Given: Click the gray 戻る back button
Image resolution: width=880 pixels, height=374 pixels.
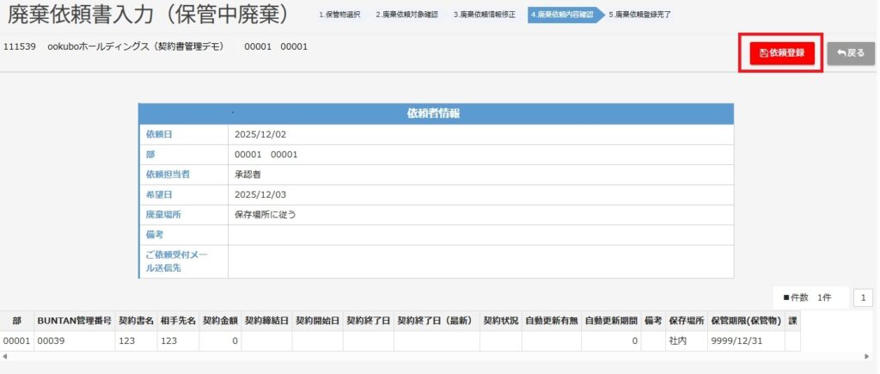Looking at the screenshot, I should [850, 53].
